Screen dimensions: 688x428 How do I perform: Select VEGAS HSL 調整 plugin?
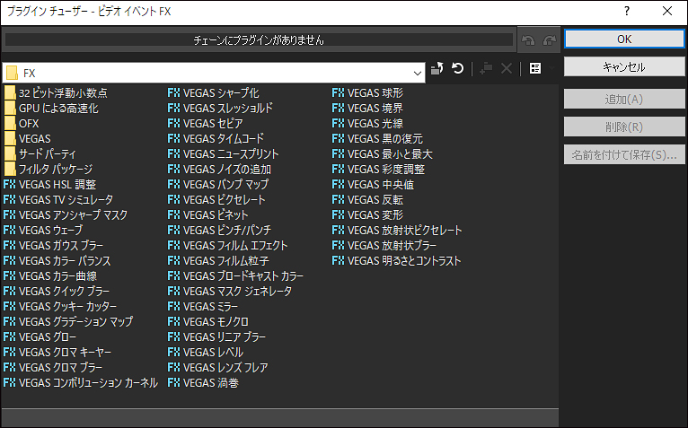tap(49, 185)
